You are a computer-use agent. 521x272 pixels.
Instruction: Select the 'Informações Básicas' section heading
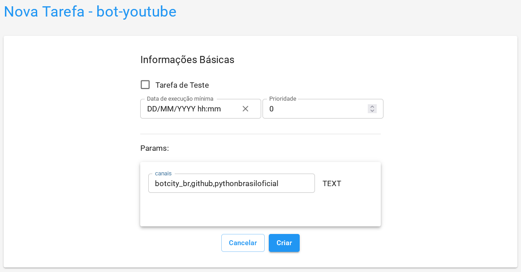187,59
